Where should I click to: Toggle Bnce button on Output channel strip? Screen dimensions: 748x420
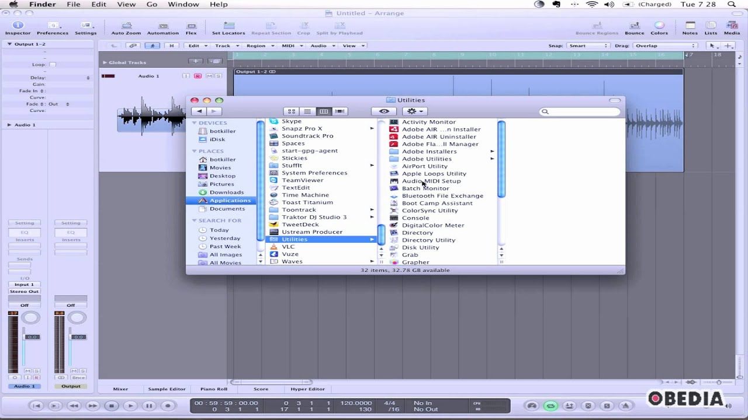78,377
